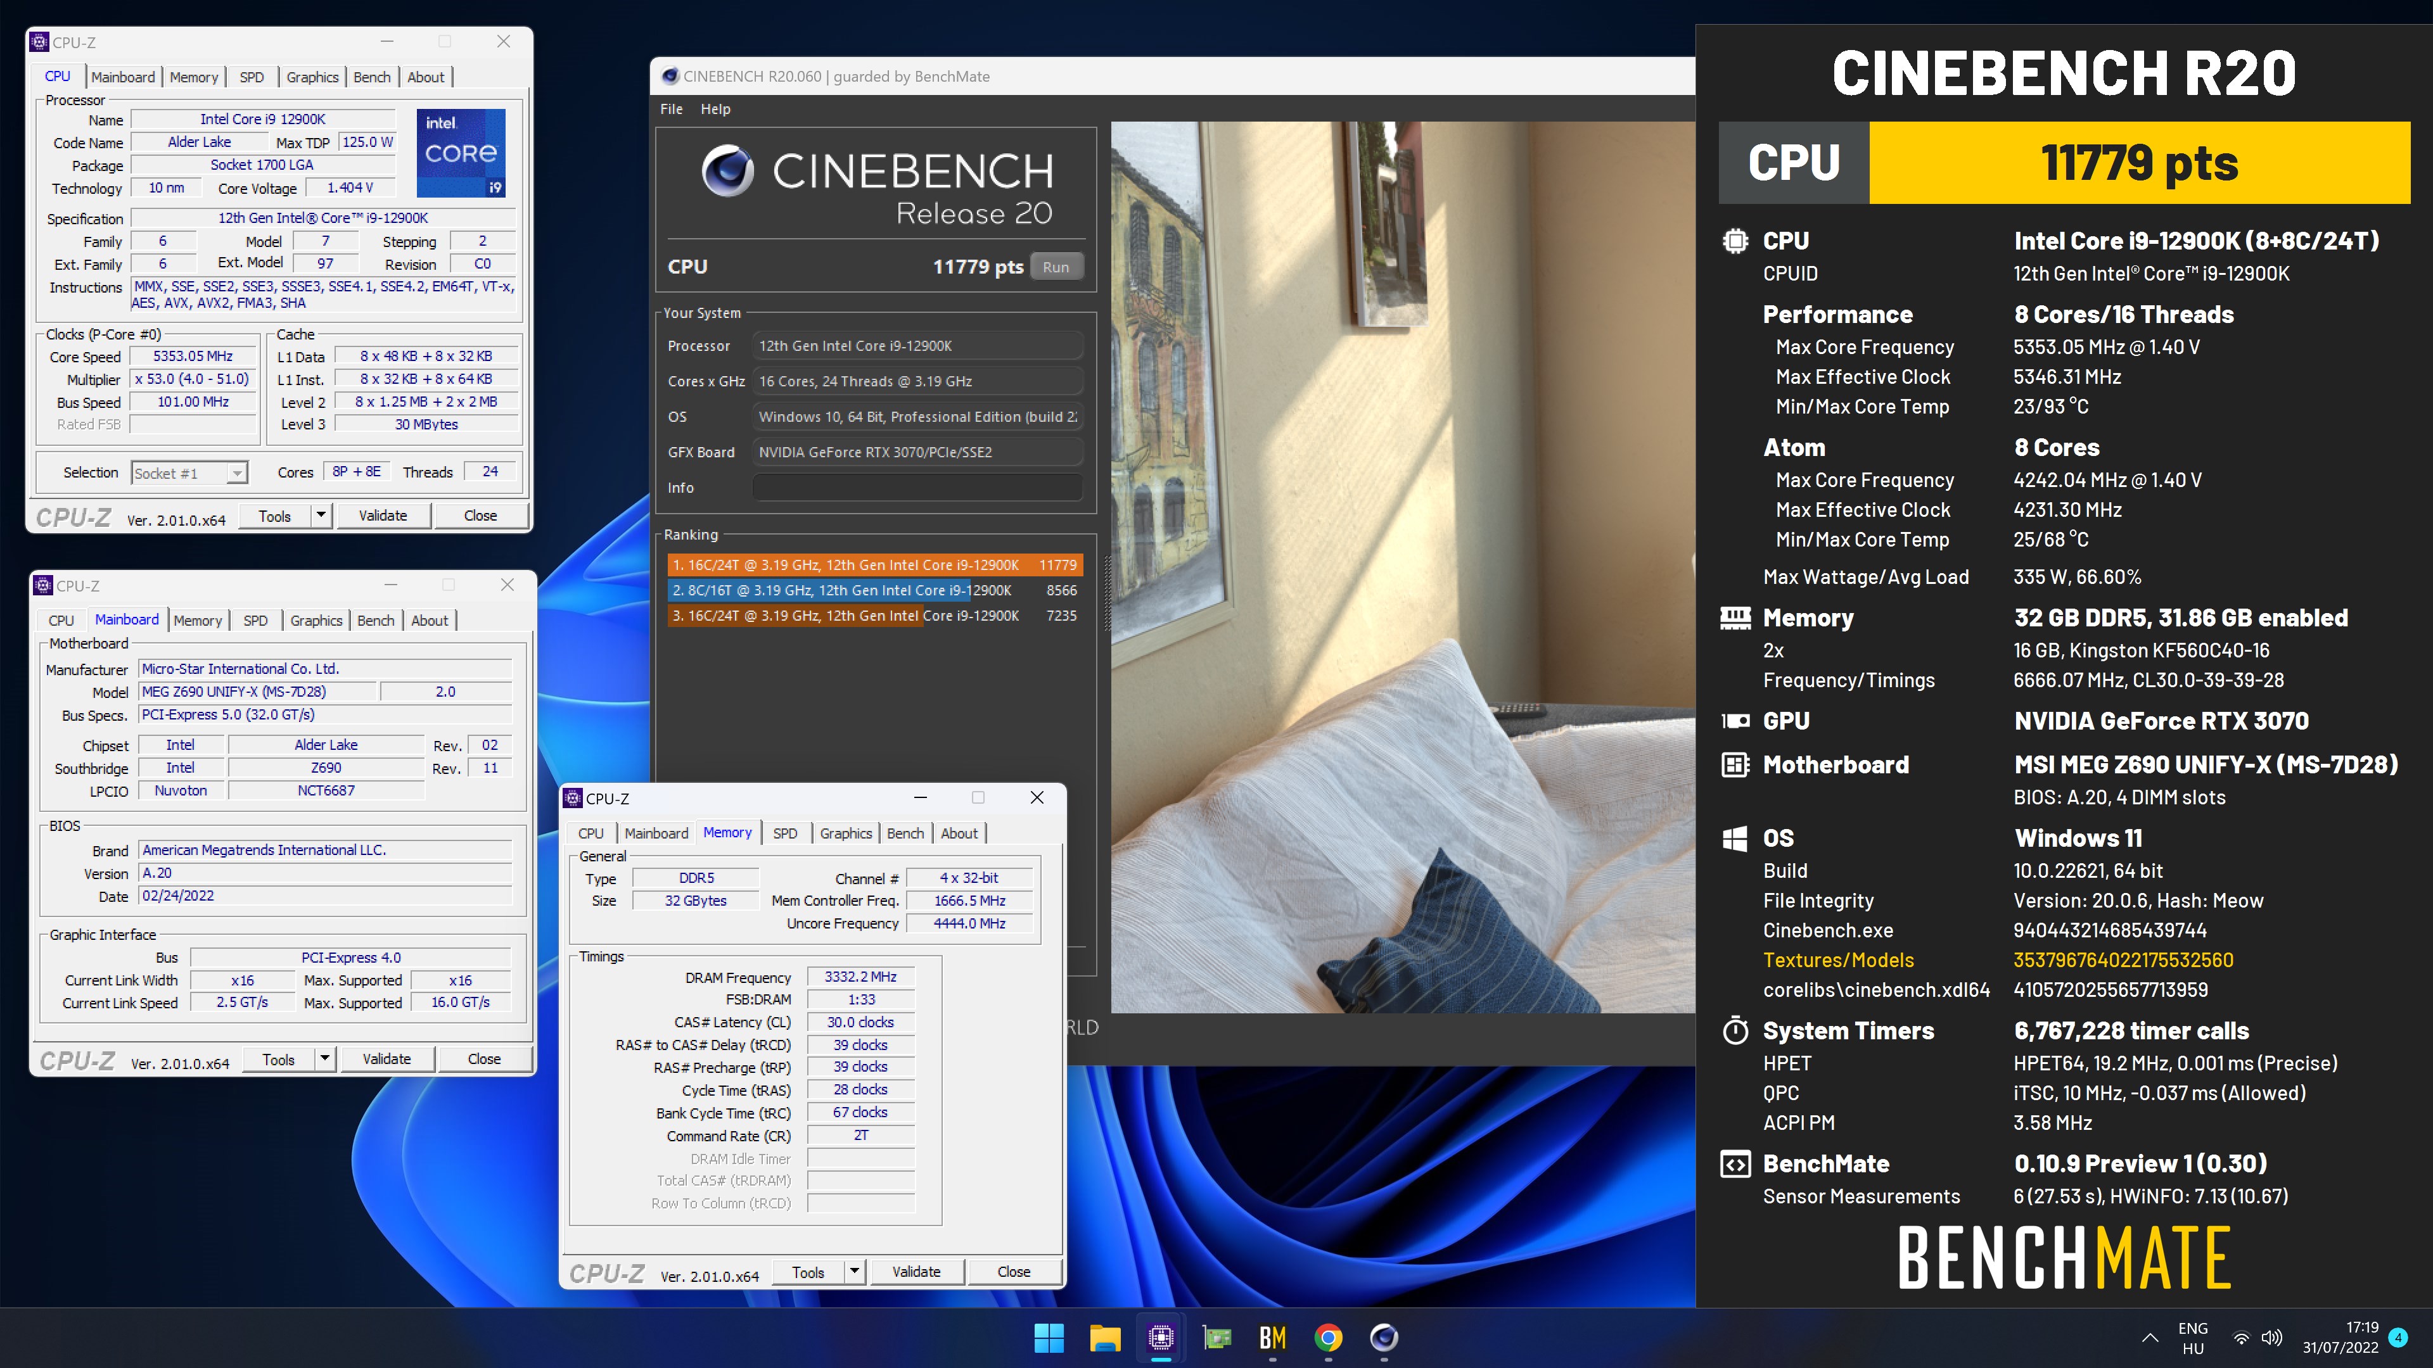Open BenchMate from the taskbar
This screenshot has height=1368, width=2433.
pyautogui.click(x=1272, y=1338)
